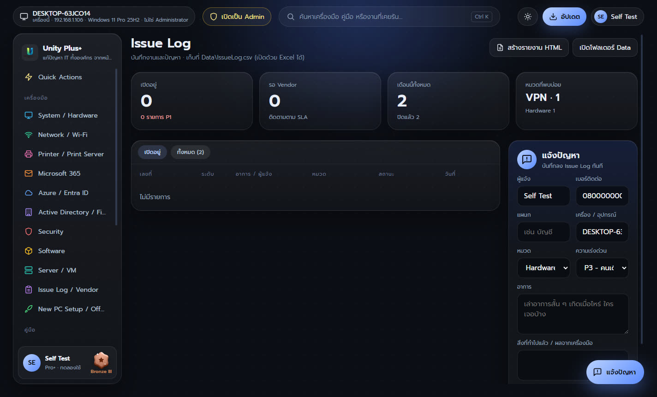Click the แผนก department input field
The image size is (657, 397).
click(x=544, y=232)
